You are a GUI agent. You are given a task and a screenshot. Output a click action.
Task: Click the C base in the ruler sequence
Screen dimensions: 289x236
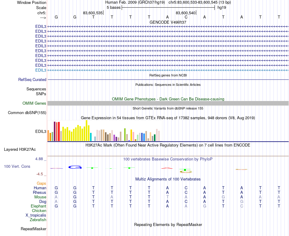pos(186,17)
